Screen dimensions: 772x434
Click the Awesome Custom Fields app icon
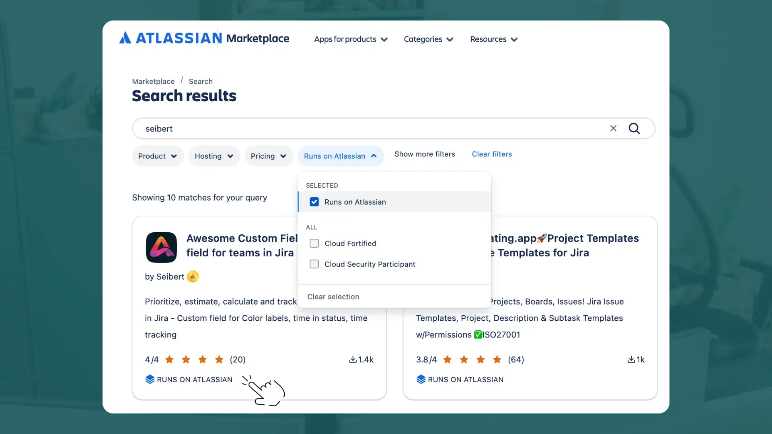click(161, 247)
